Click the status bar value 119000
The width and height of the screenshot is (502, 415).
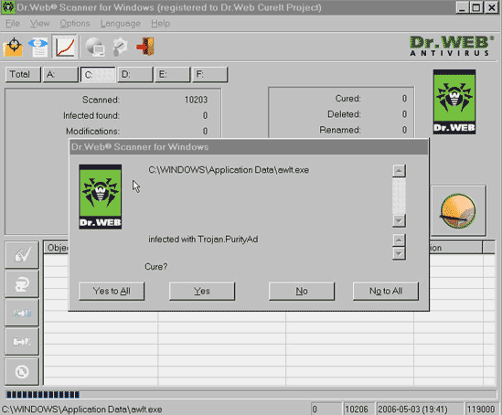[x=481, y=410]
